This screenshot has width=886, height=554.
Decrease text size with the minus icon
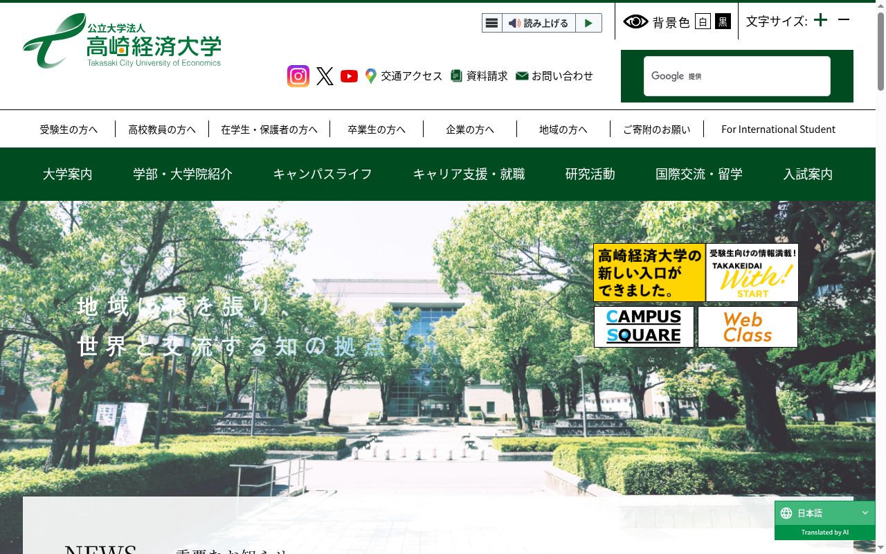[844, 20]
